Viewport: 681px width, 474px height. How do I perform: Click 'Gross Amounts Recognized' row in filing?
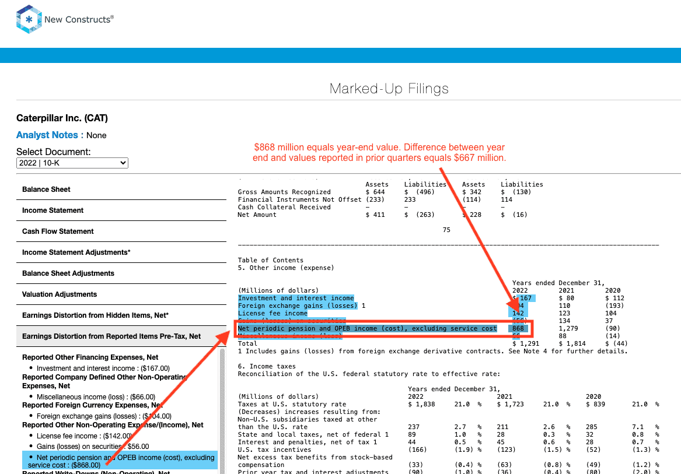[x=284, y=192]
